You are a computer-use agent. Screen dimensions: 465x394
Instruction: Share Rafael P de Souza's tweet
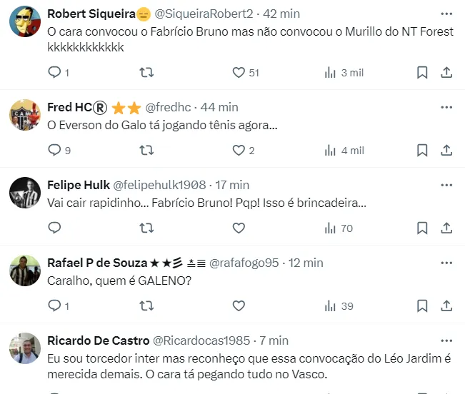tap(446, 305)
